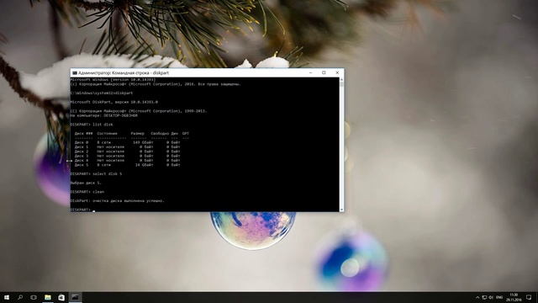Launch File Explorer from taskbar
This screenshot has height=303, width=538.
[48, 297]
